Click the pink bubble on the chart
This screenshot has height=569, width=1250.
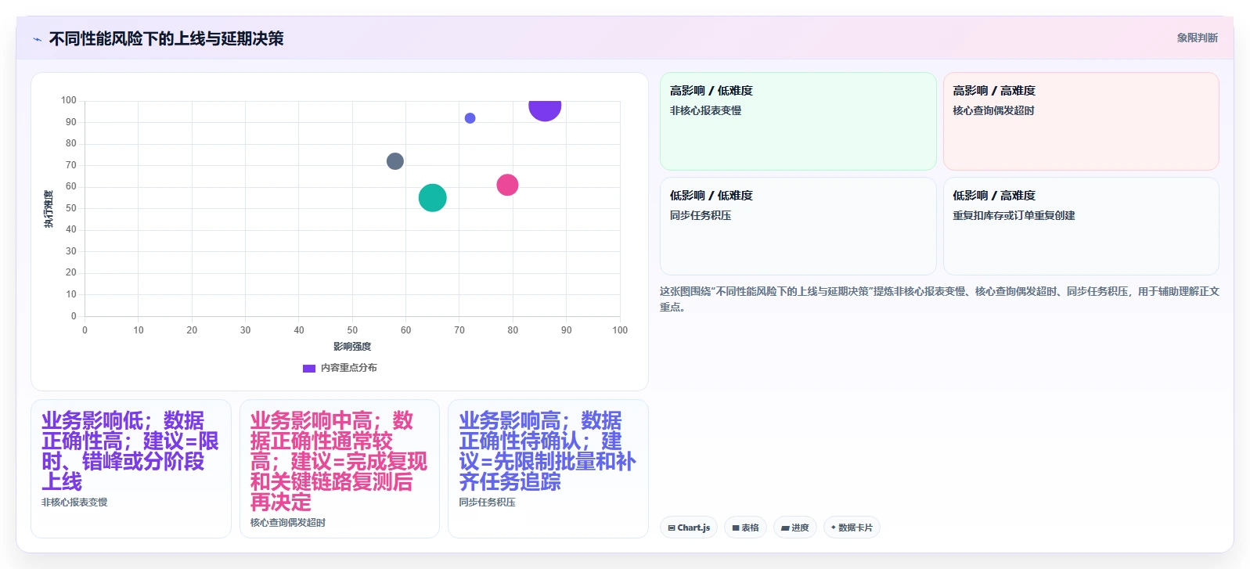click(x=507, y=185)
